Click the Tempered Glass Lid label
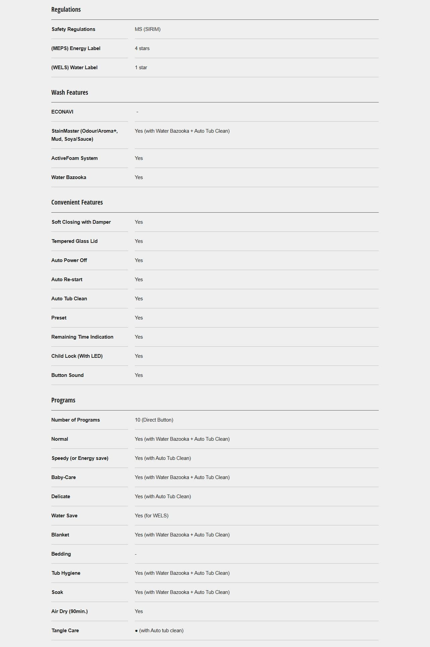Viewport: 430px width, 647px height. tap(74, 241)
